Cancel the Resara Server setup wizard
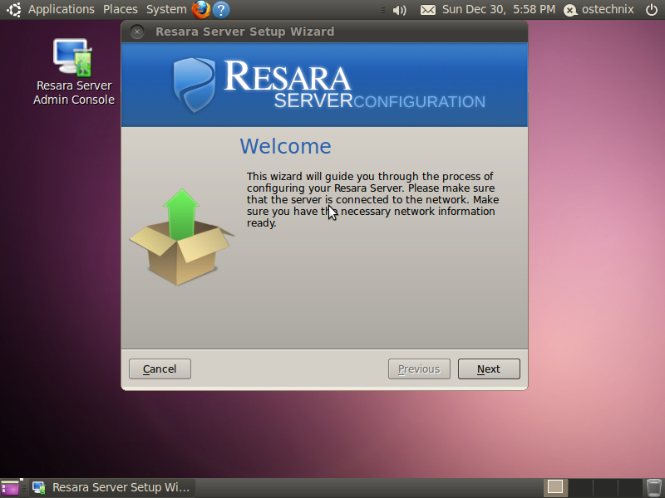 pos(160,369)
